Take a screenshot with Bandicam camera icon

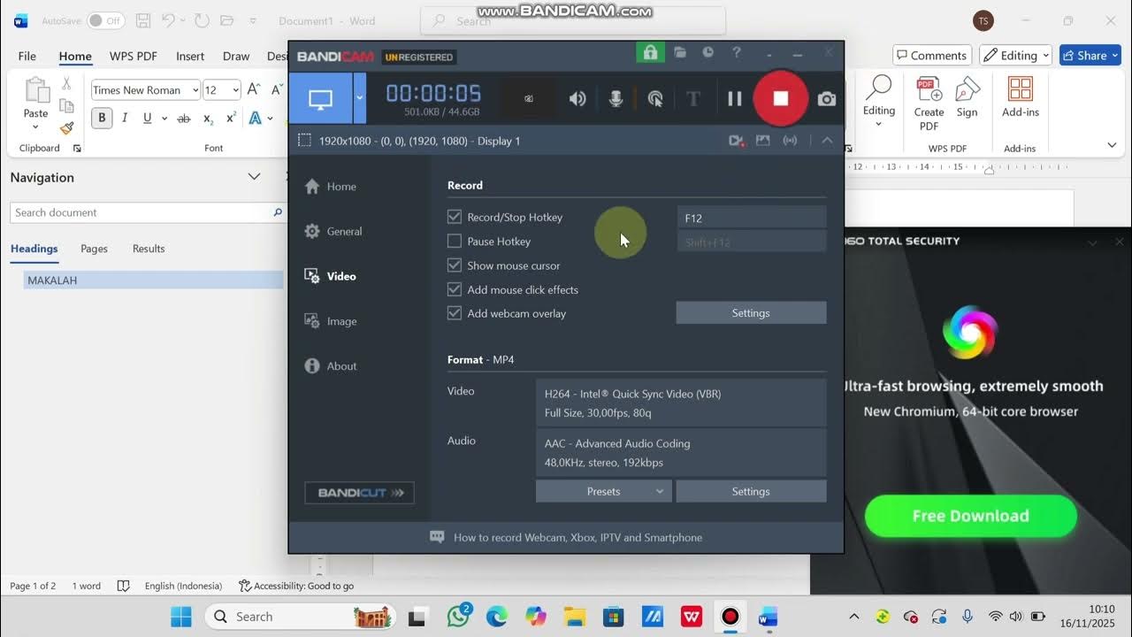click(826, 99)
